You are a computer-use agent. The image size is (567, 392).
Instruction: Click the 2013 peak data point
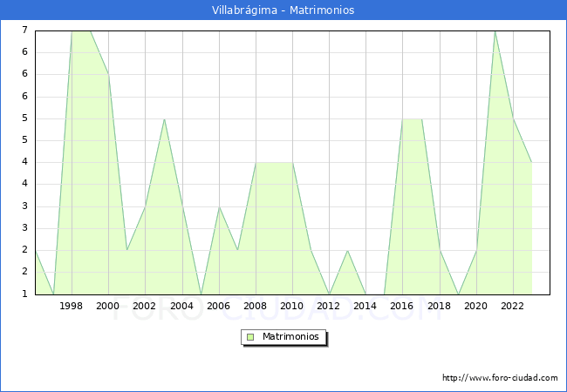[x=347, y=251]
